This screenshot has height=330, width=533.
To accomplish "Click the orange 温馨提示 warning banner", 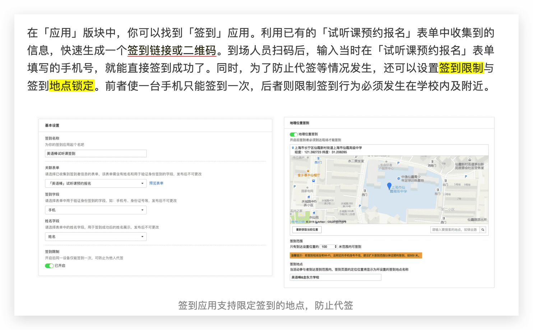I will pyautogui.click(x=356, y=255).
